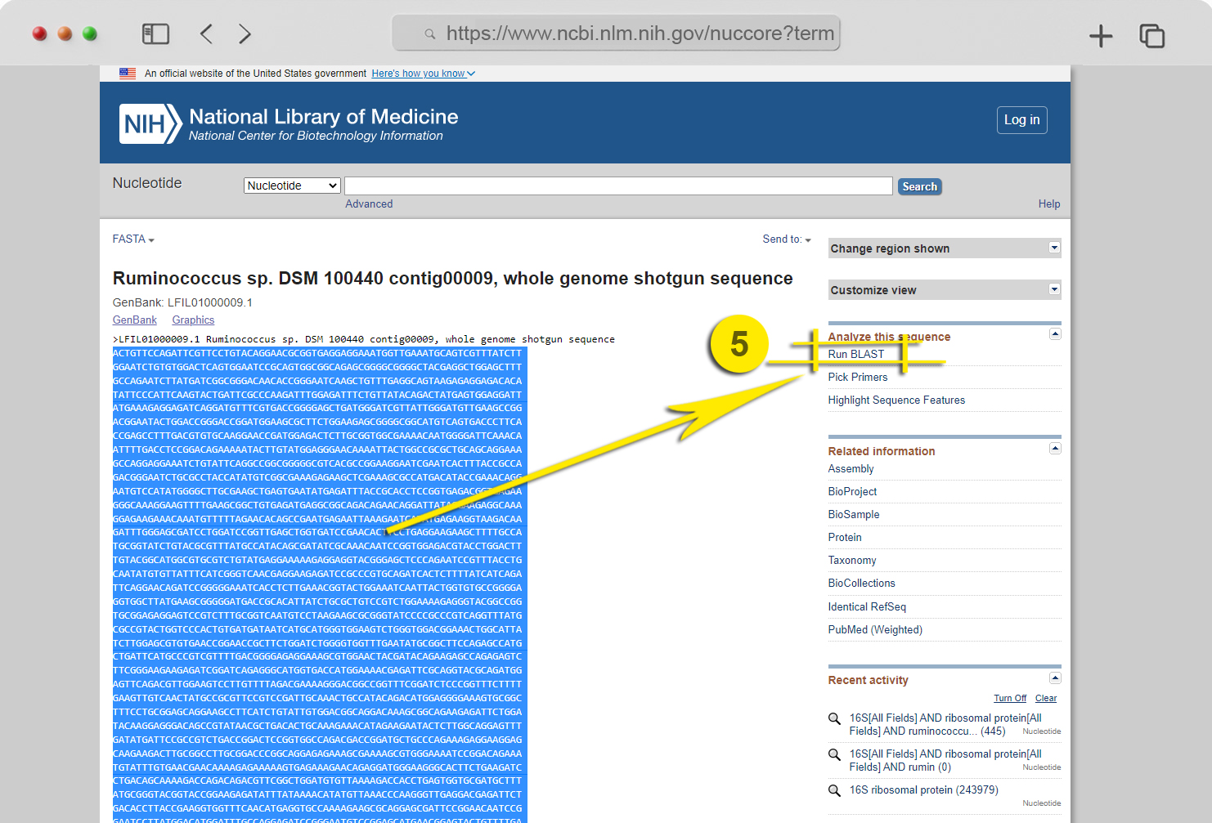Image resolution: width=1212 pixels, height=823 pixels.
Task: Click the Search button
Action: [919, 186]
